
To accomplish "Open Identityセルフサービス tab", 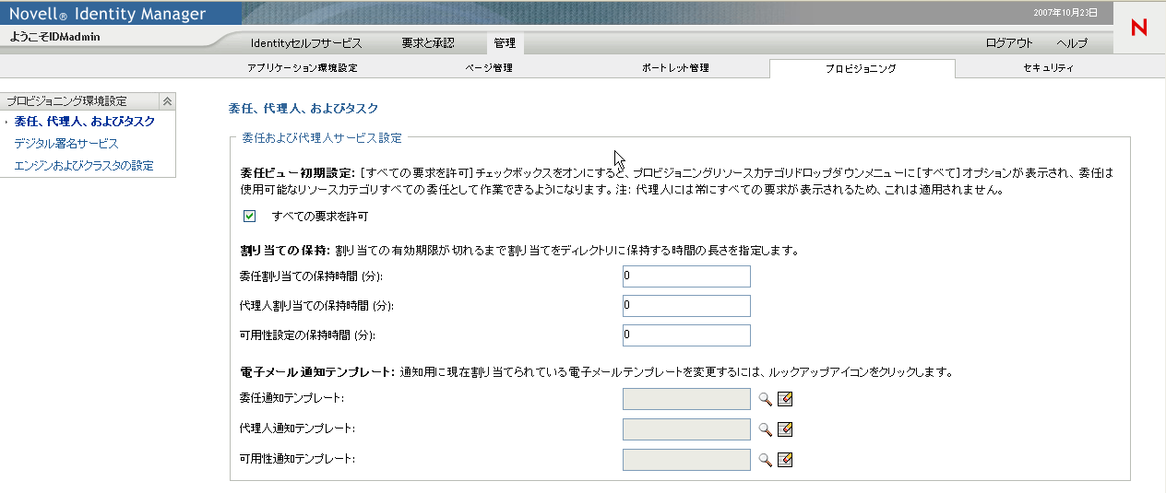I will click(x=306, y=43).
